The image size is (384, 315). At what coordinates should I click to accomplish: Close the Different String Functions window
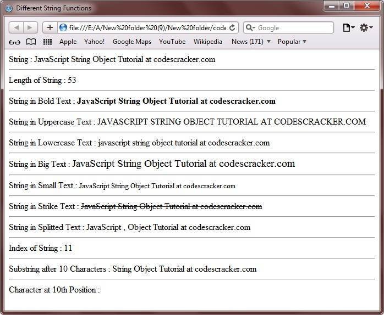coord(367,6)
